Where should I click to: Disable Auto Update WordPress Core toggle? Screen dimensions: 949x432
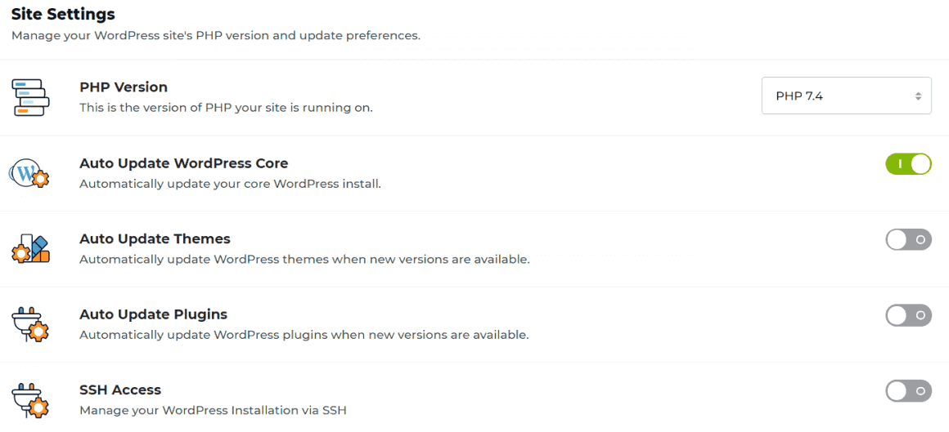[908, 164]
